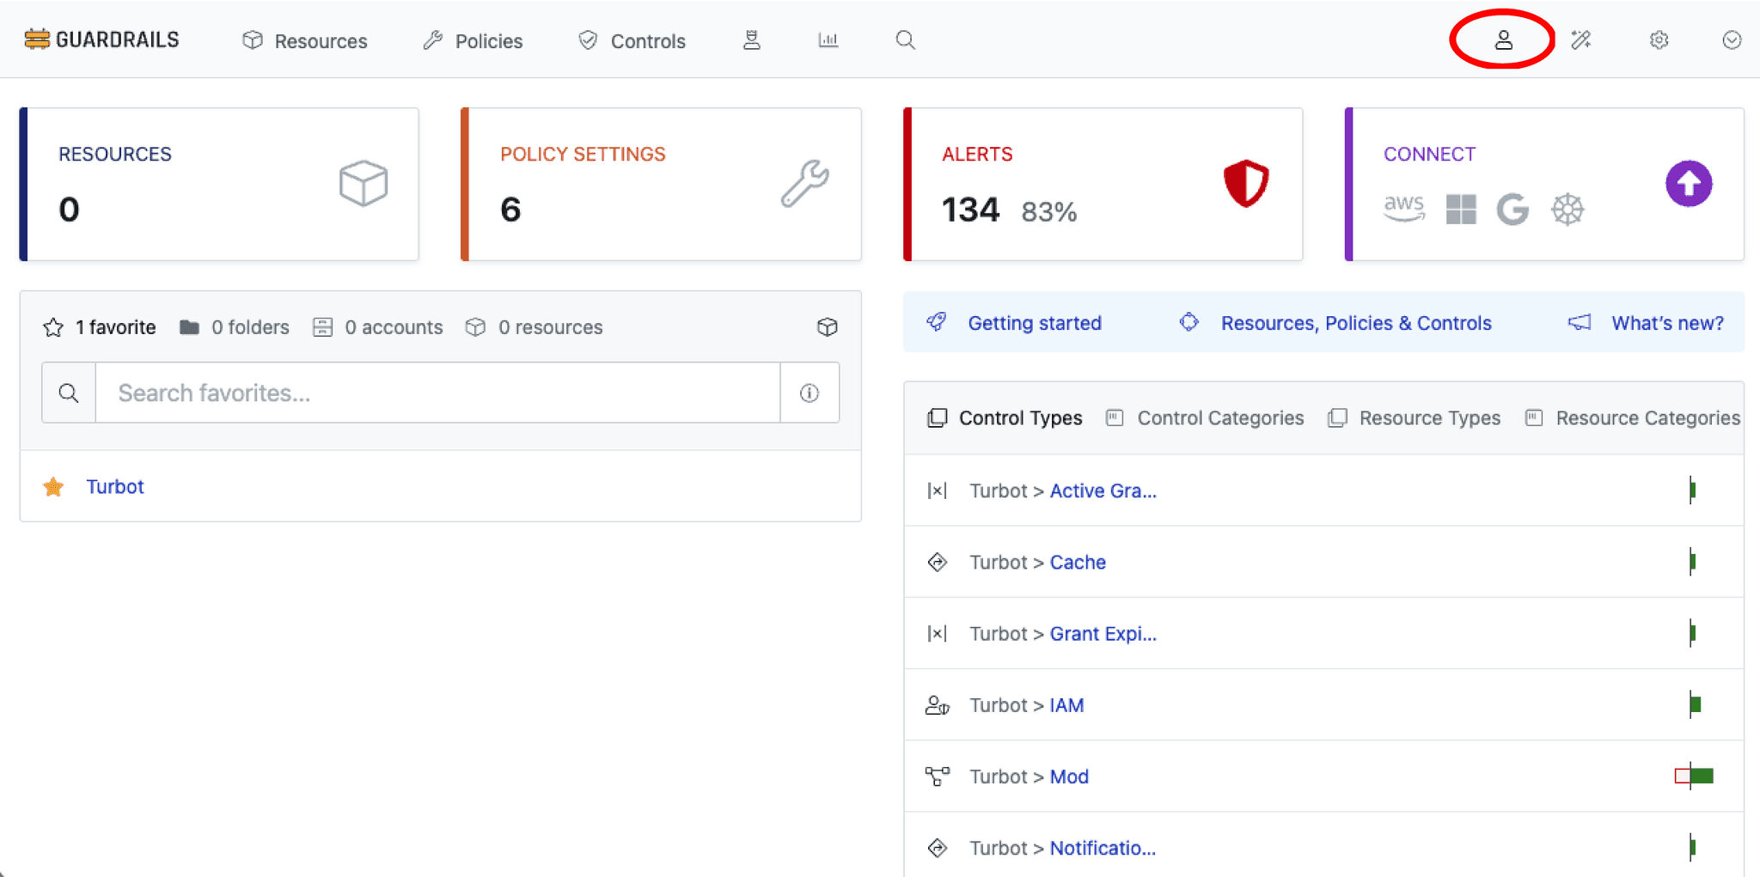Click the Turbot > Mod status bar
Screen dimensions: 1760x877
tap(1694, 777)
